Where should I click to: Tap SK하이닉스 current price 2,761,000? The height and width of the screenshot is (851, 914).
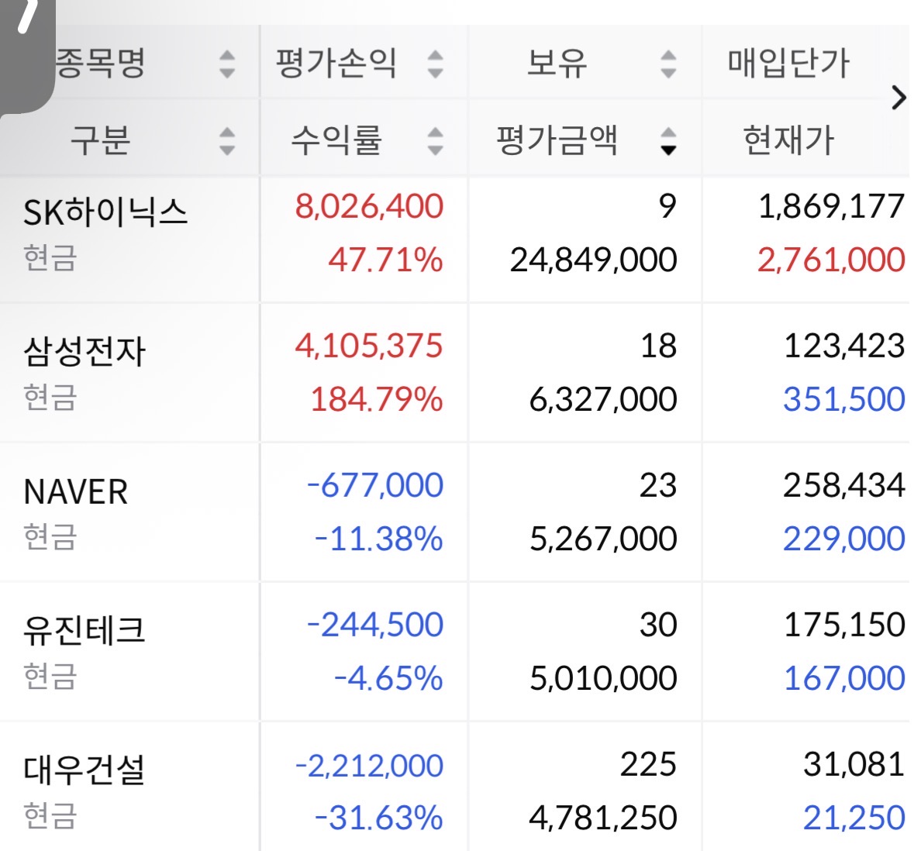(830, 260)
